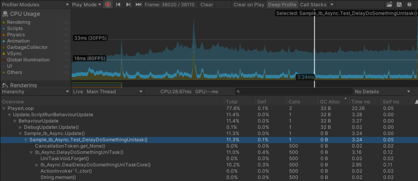
Task: Toggle the Deep Profile option
Action: pyautogui.click(x=282, y=4)
